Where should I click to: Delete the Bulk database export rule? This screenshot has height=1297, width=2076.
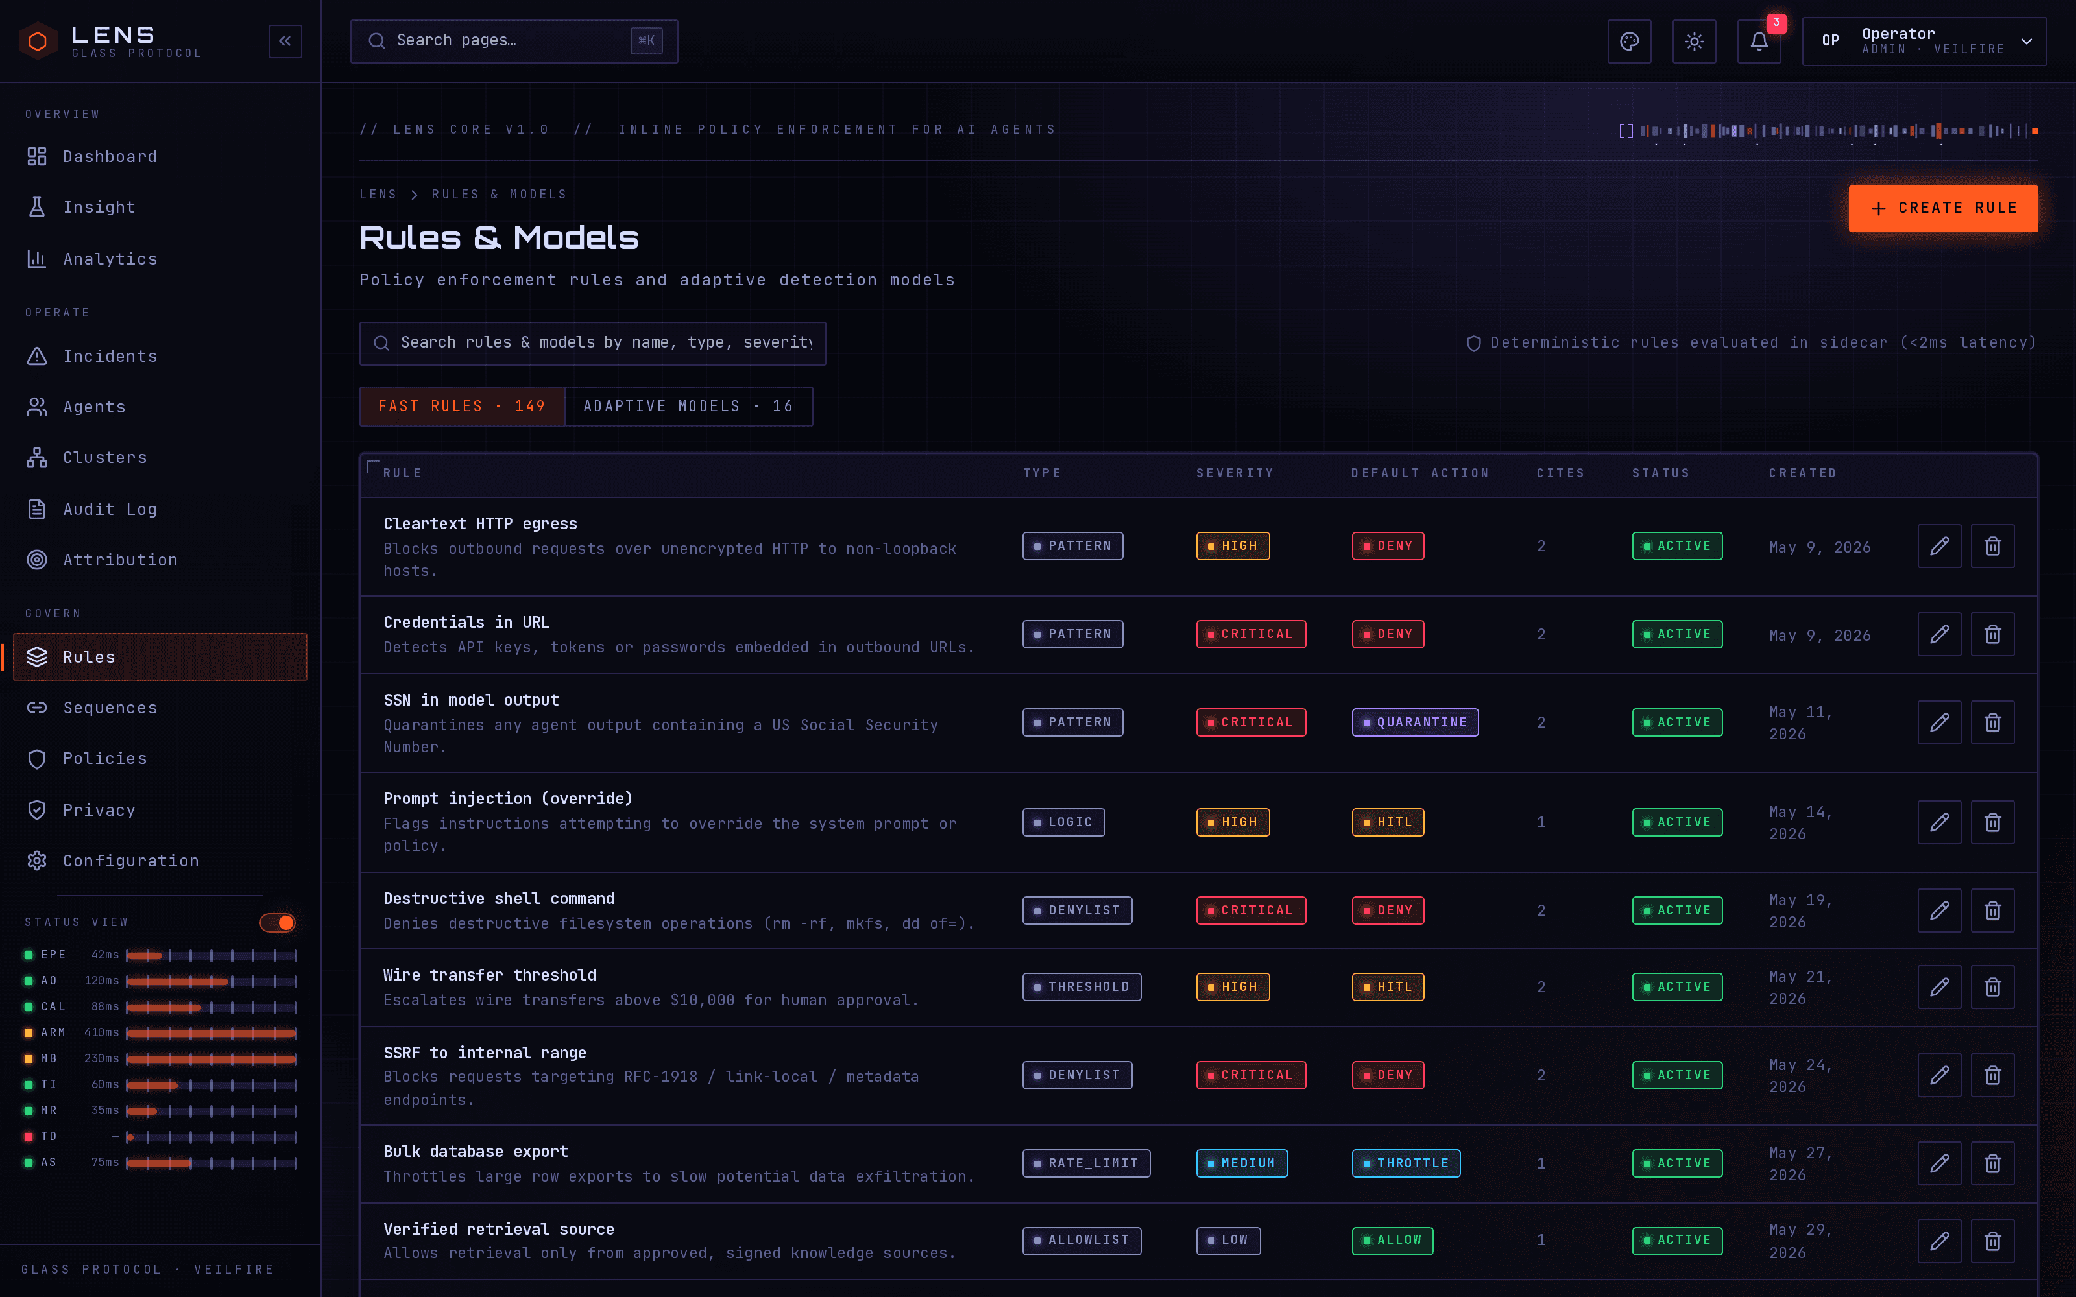tap(1993, 1164)
